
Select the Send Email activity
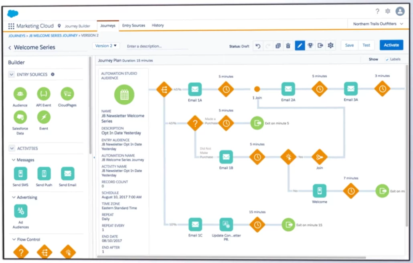coord(68,173)
